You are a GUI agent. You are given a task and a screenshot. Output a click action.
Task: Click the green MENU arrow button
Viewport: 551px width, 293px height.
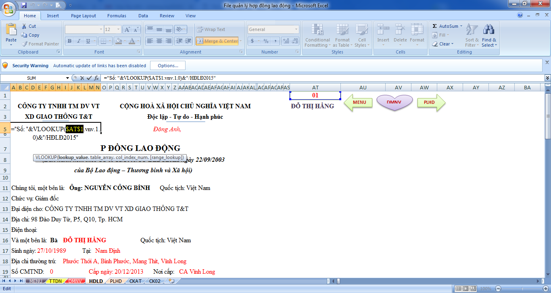click(359, 102)
